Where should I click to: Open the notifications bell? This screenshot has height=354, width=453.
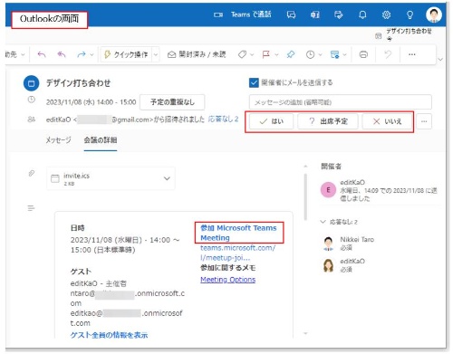coord(362,14)
